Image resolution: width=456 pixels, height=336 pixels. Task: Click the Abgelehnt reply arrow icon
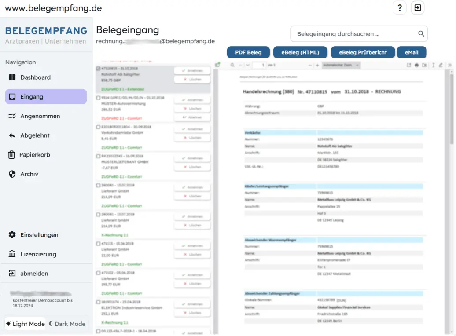pos(12,135)
